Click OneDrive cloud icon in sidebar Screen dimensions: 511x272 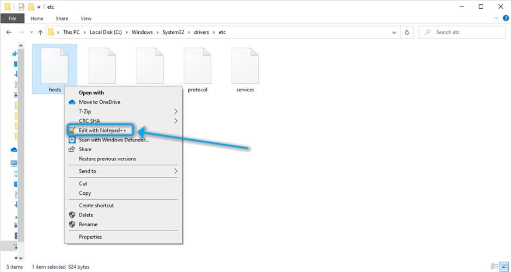pos(14,150)
